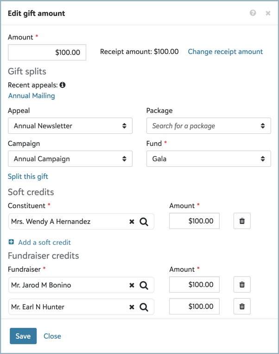The height and width of the screenshot is (354, 279).
Task: Open the Appeal dropdown
Action: click(70, 126)
